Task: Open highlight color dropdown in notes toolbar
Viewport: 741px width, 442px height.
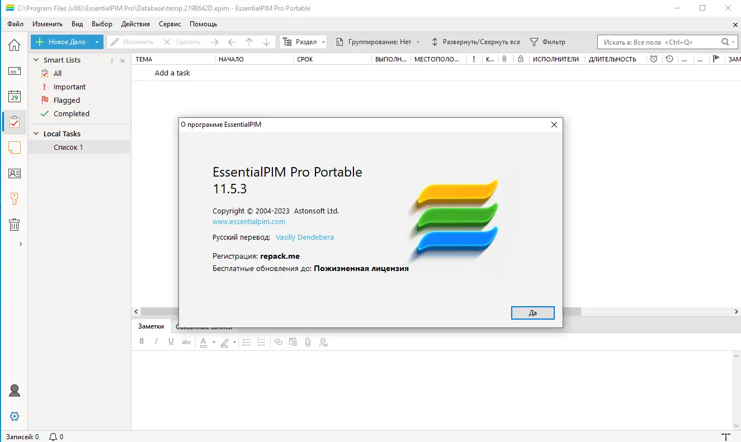Action: coord(234,342)
